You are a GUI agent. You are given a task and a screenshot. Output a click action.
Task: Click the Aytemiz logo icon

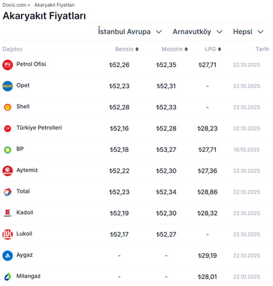pyautogui.click(x=8, y=171)
